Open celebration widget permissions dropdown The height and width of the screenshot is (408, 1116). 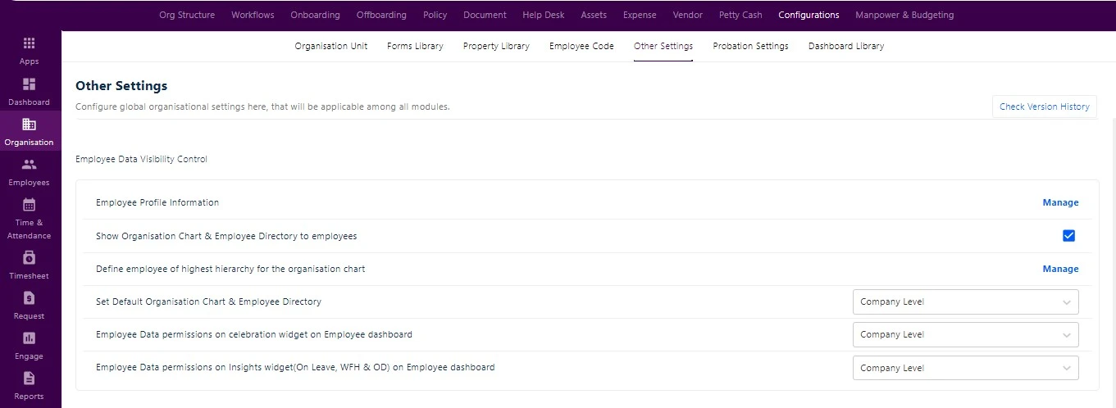tap(965, 334)
